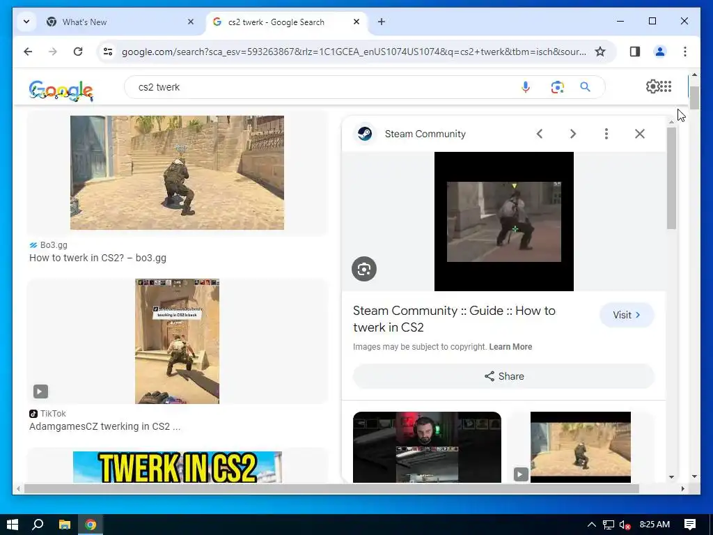Open link How to twerk in CS2? – bo3.gg
This screenshot has width=713, height=535.
[97, 258]
